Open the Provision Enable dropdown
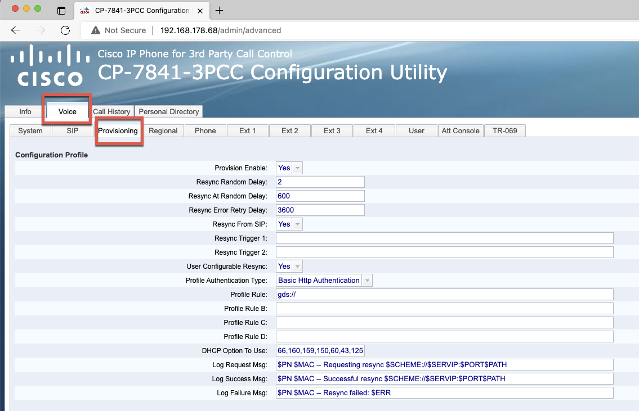This screenshot has width=639, height=411. coord(297,168)
